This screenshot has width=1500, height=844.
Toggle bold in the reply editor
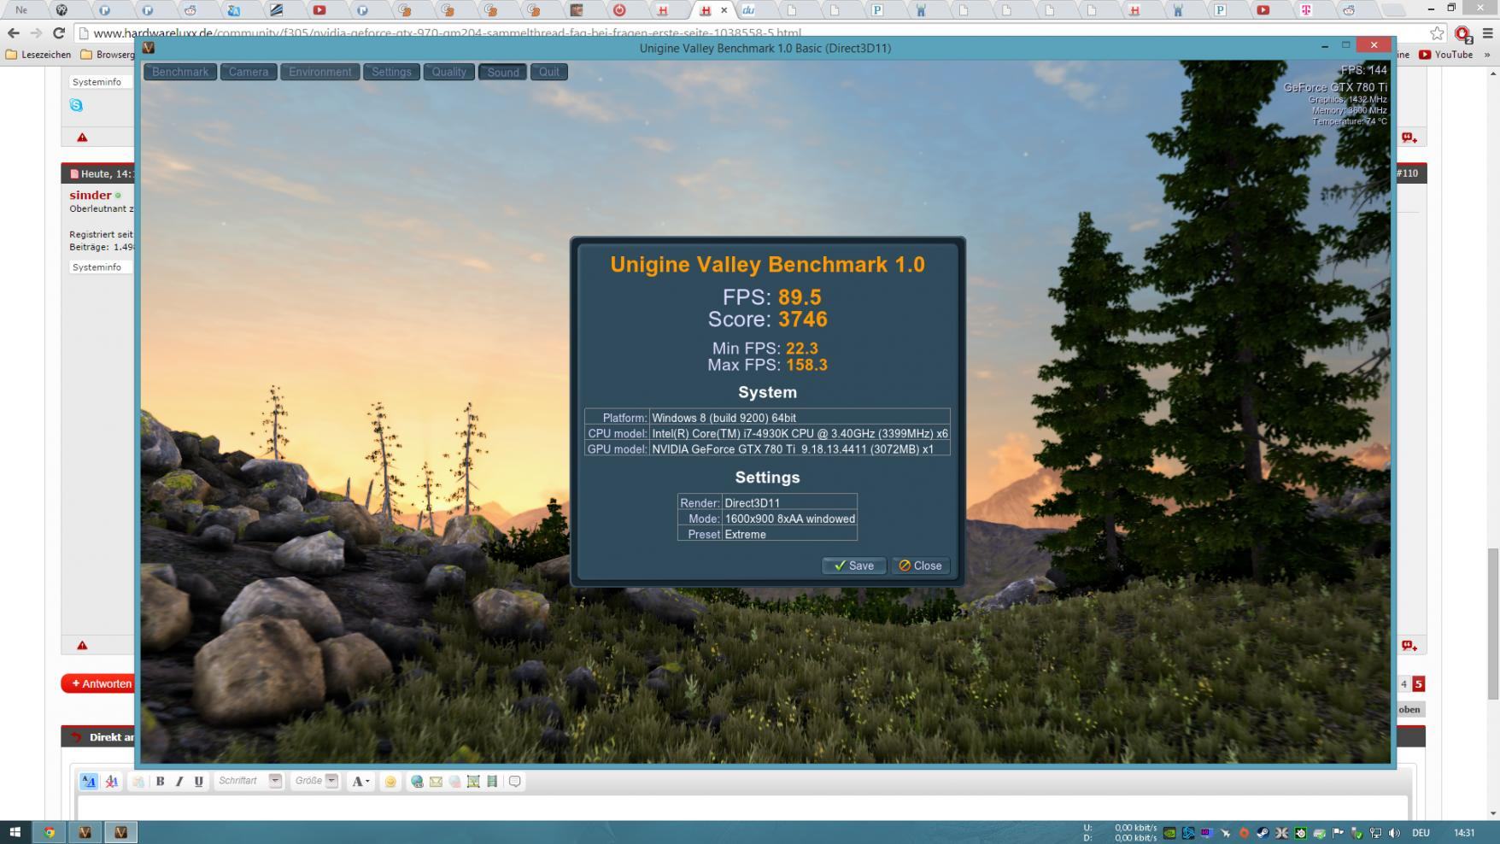160,782
